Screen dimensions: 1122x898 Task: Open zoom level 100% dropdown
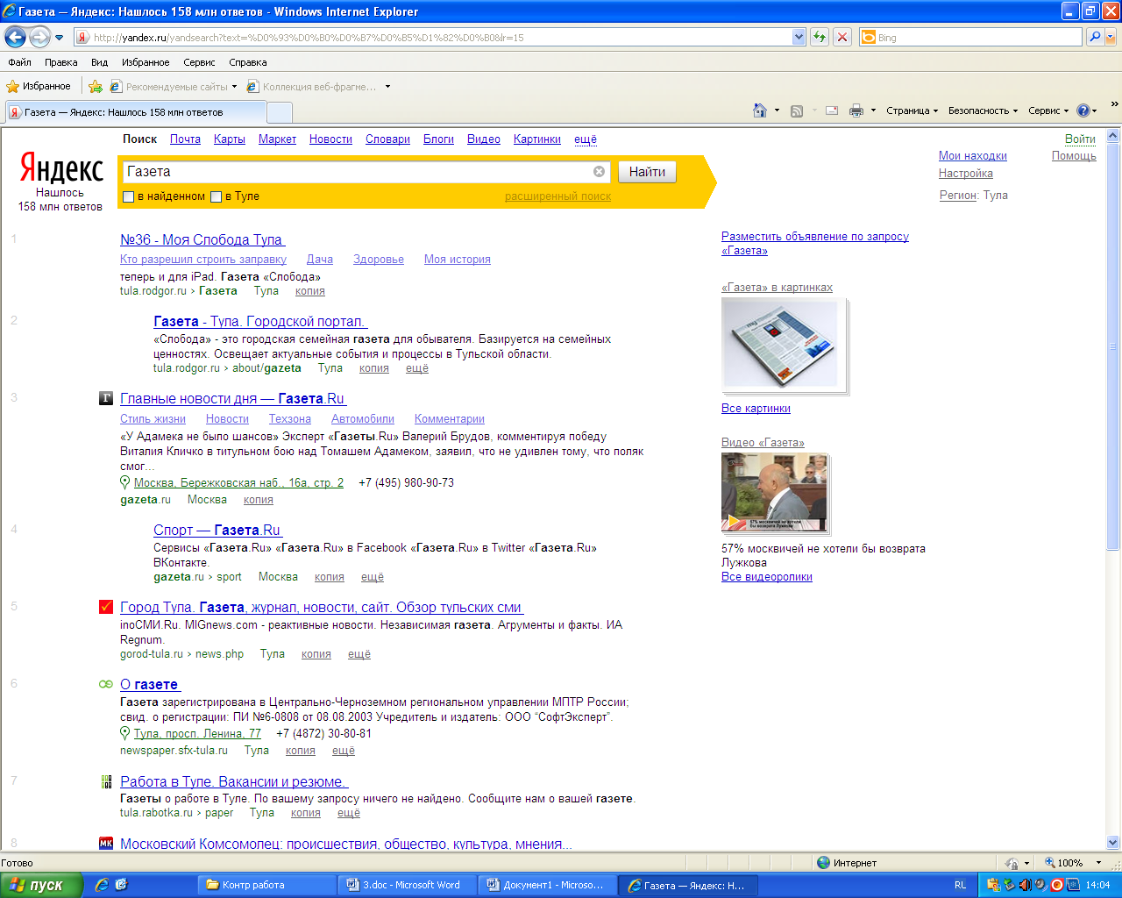[x=1098, y=863]
